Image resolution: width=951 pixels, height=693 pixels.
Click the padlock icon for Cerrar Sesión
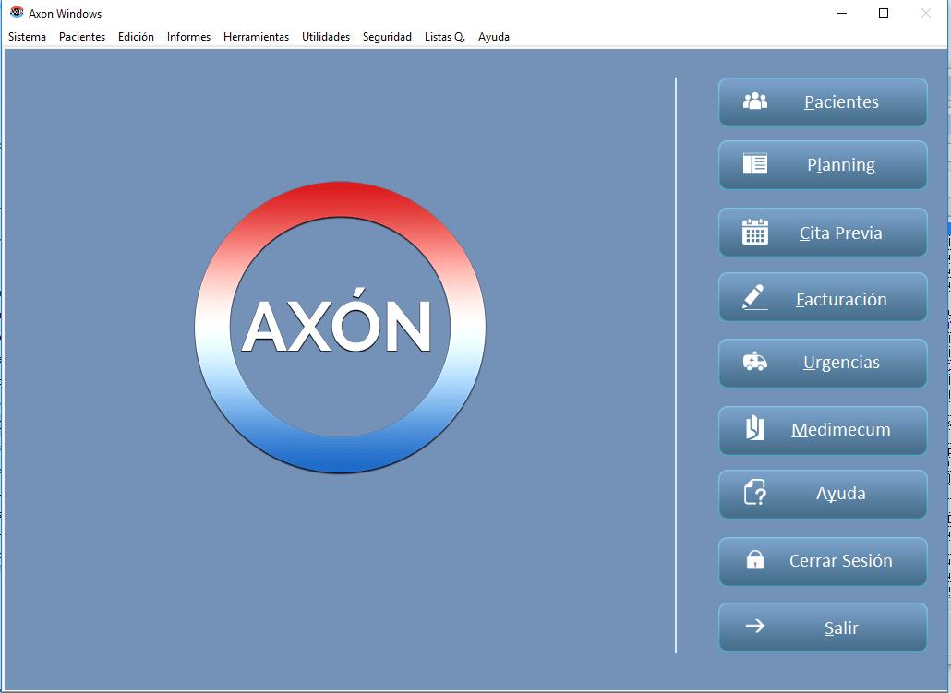[x=755, y=560]
